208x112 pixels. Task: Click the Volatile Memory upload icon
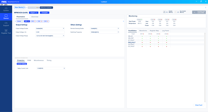point(164,12)
